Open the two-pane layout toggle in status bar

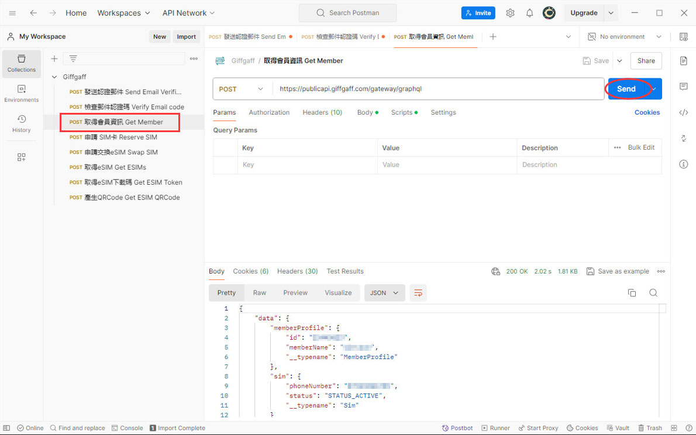pyautogui.click(x=674, y=428)
